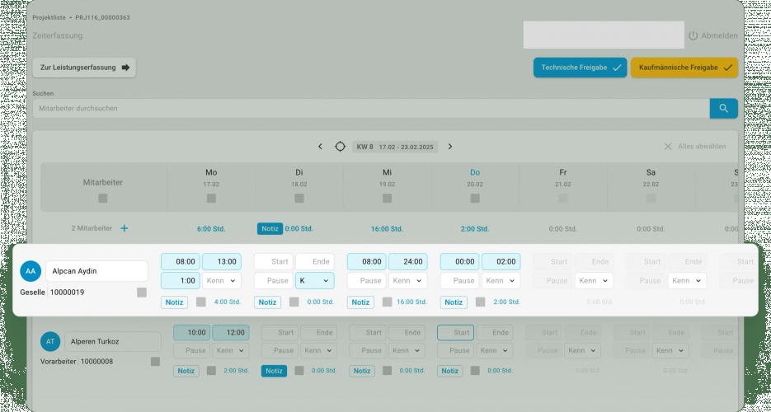Toggle checkbox under Do 20.02
Image resolution: width=771 pixels, height=412 pixels.
pyautogui.click(x=475, y=199)
